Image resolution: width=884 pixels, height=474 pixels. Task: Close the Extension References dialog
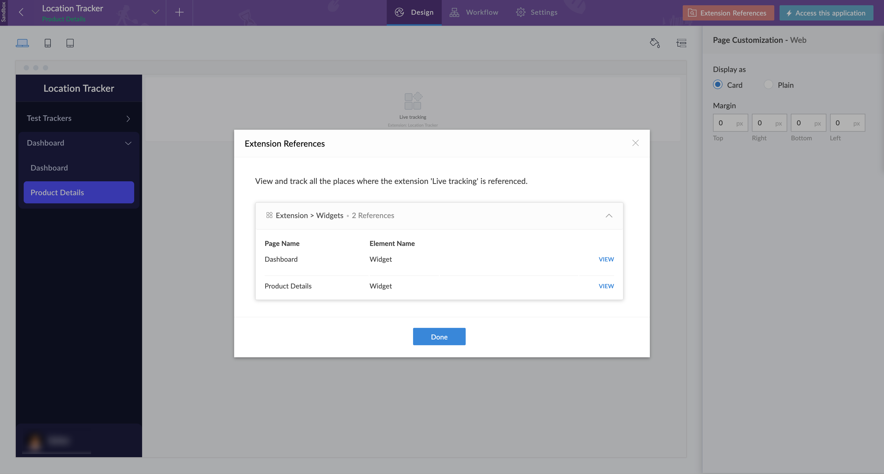coord(635,143)
